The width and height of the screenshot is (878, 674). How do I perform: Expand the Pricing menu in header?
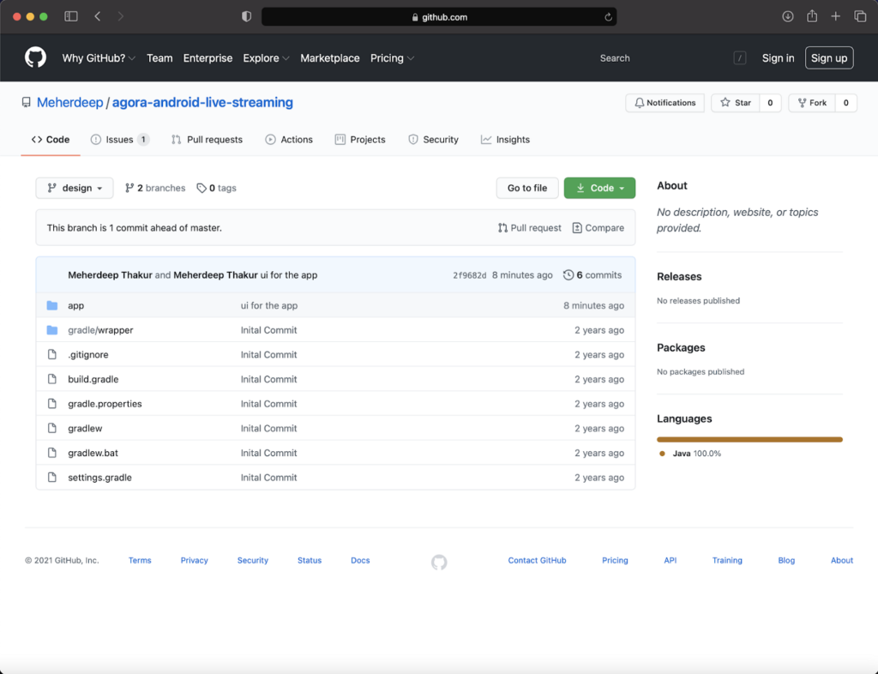click(392, 57)
